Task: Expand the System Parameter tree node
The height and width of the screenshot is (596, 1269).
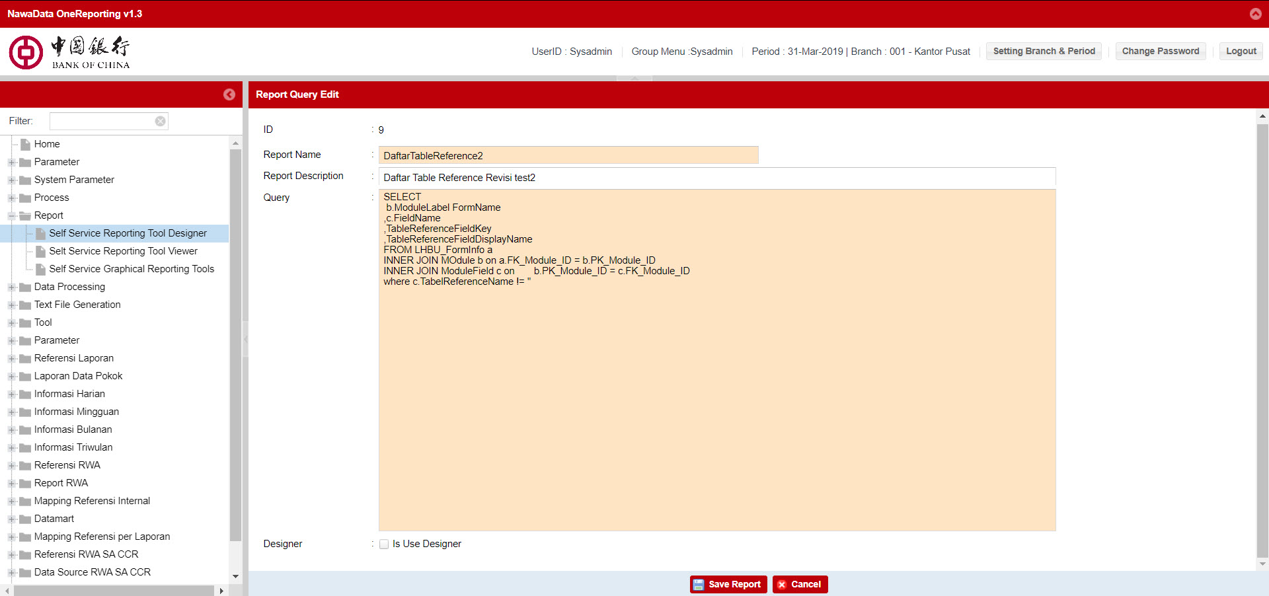Action: 12,180
